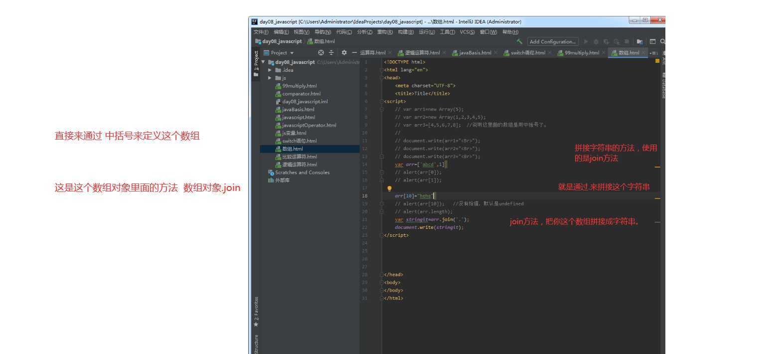The width and height of the screenshot is (783, 354).
Task: Close the 运算符.html tab
Action: [x=390, y=52]
